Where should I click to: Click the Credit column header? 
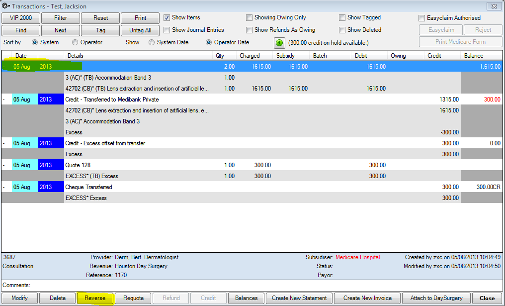(442, 56)
